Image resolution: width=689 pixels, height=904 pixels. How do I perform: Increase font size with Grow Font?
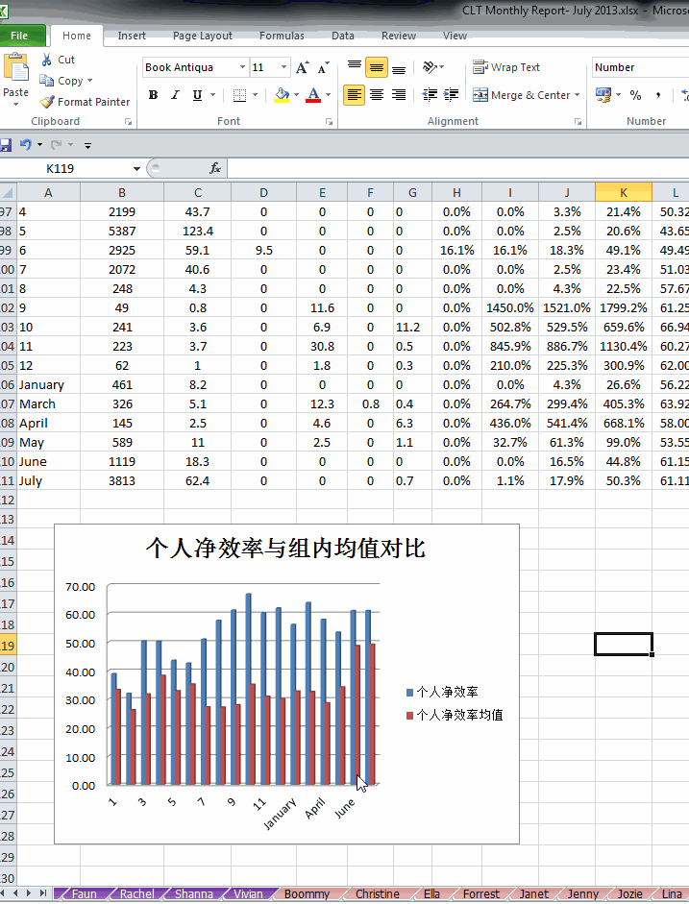tap(302, 67)
